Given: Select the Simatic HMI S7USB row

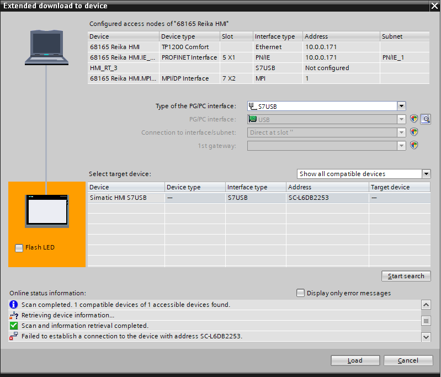Looking at the screenshot, I should point(259,198).
